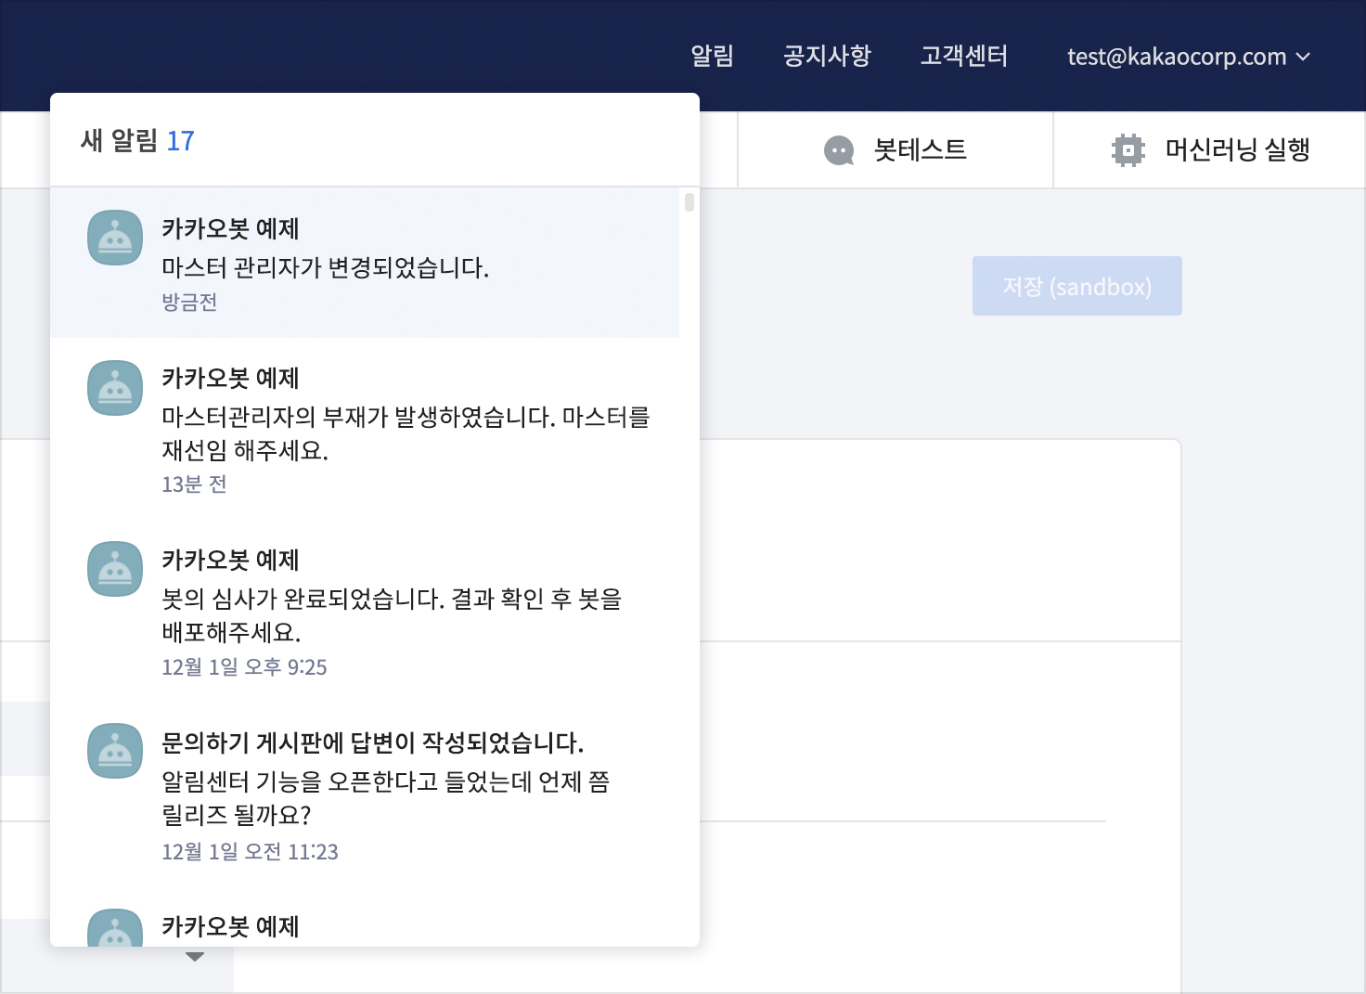1366x994 pixels.
Task: Go to 공지사항 in the top navigation
Action: click(827, 57)
